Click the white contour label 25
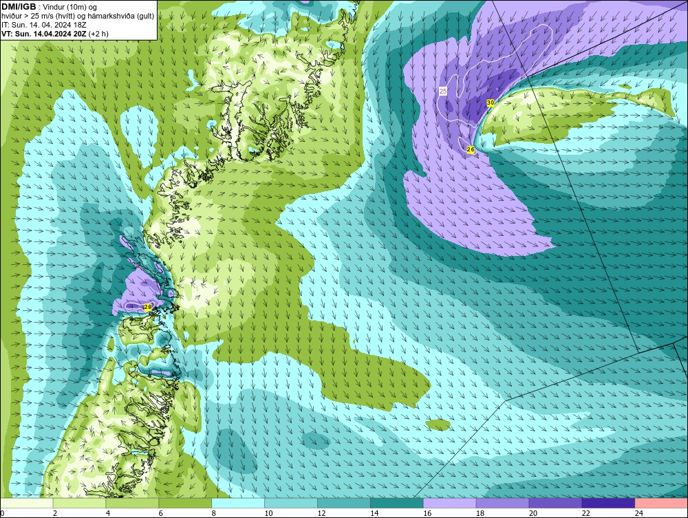Viewport: 688px width, 518px height. click(x=443, y=91)
